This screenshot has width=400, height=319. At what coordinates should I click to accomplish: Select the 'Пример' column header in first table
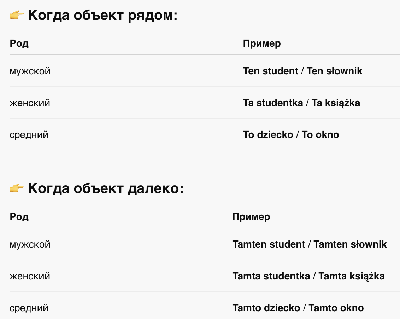coord(262,43)
